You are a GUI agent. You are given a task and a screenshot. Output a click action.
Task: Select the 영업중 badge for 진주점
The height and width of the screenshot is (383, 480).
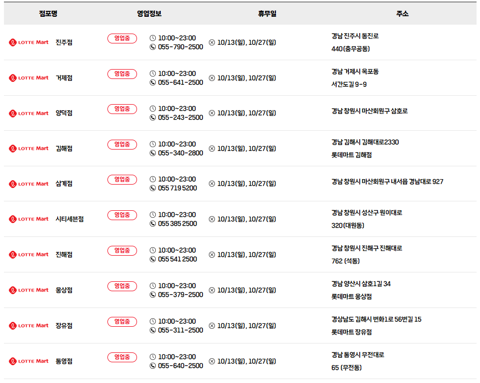[x=122, y=38]
